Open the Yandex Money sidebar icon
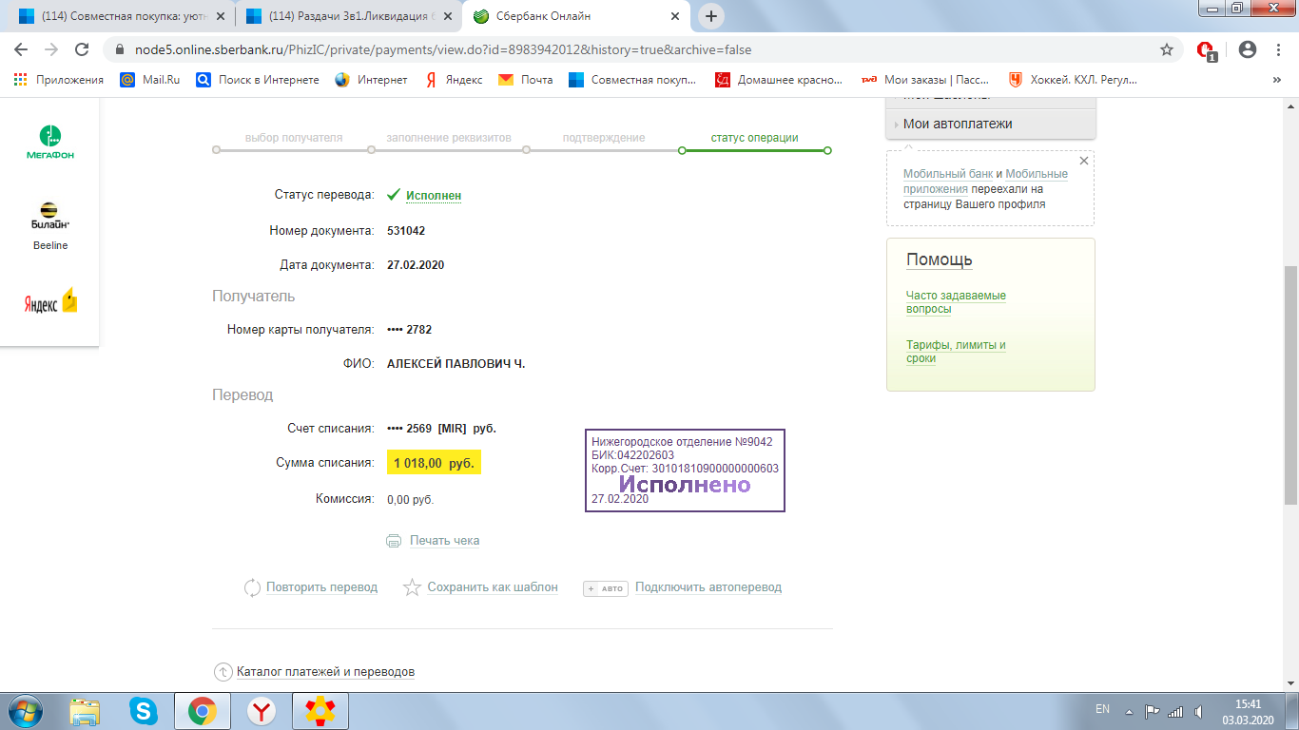The height and width of the screenshot is (730, 1299). coord(50,301)
